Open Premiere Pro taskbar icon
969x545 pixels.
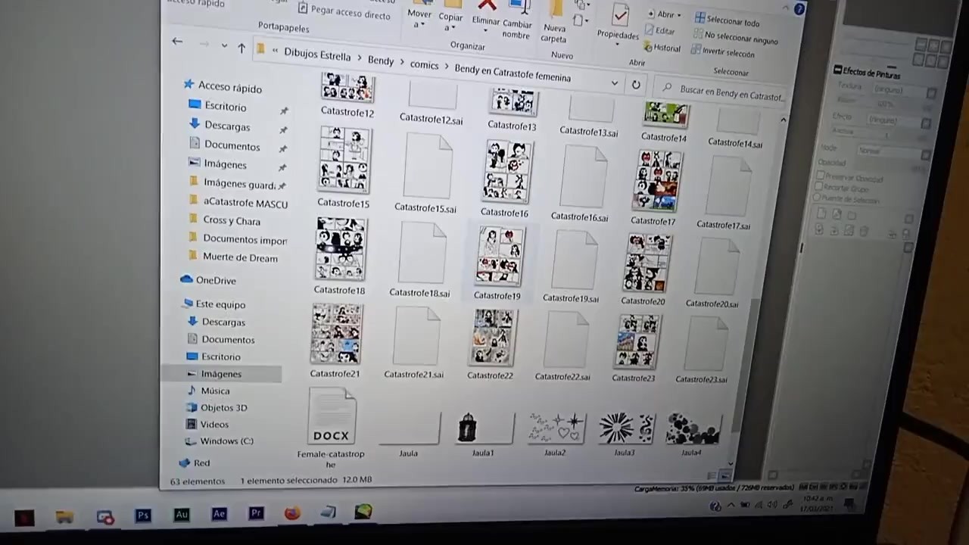point(256,513)
